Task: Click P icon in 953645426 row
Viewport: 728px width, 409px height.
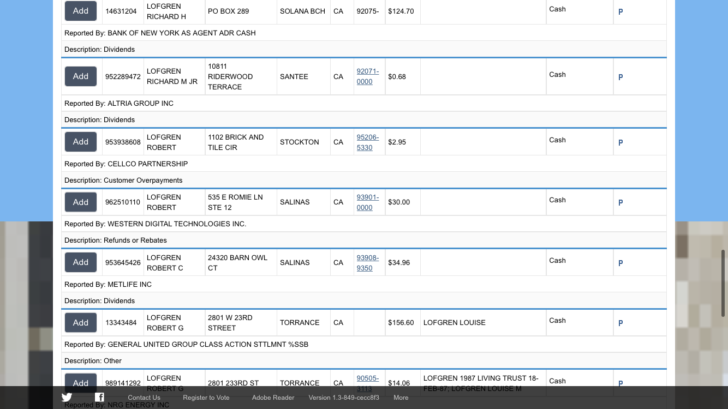Action: click(x=620, y=263)
